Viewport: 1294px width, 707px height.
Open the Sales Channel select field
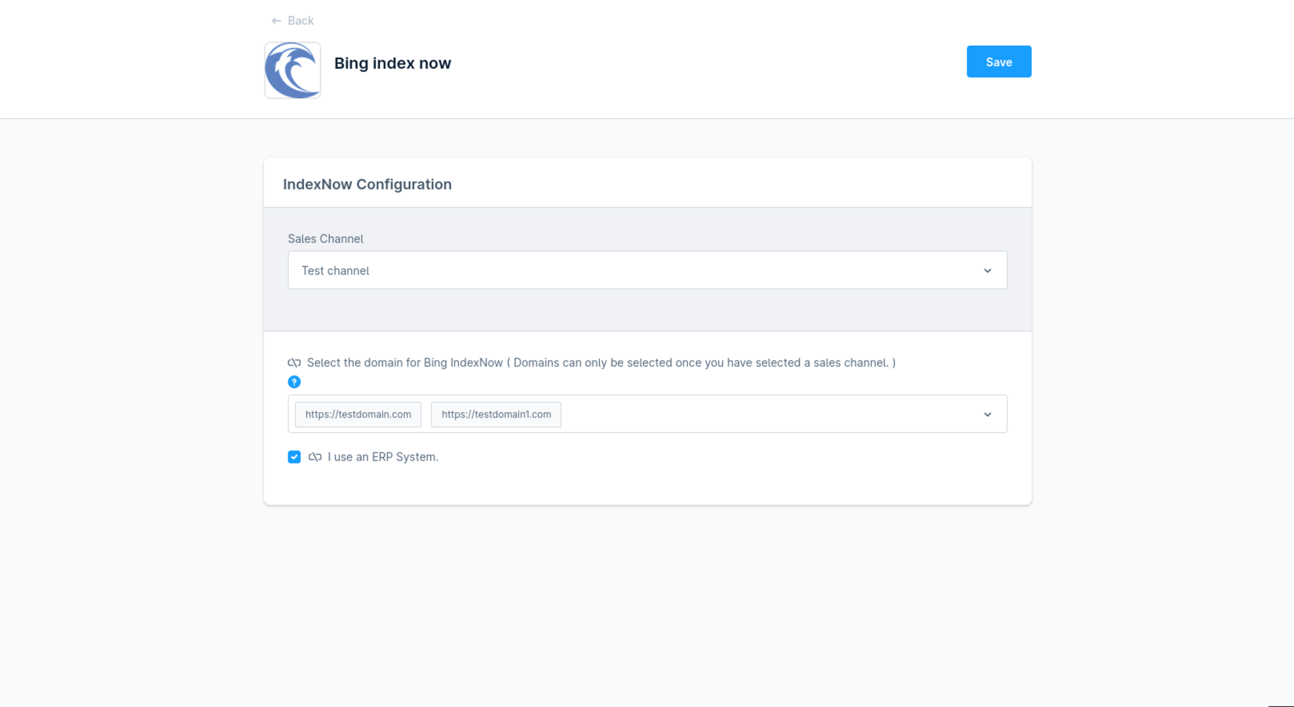tap(647, 270)
